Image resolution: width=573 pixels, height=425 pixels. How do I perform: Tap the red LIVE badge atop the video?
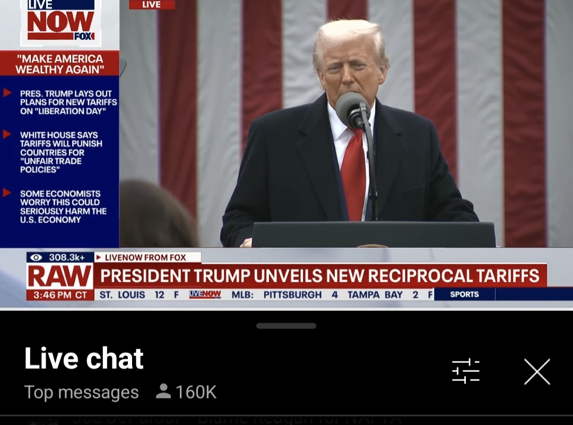point(152,4)
